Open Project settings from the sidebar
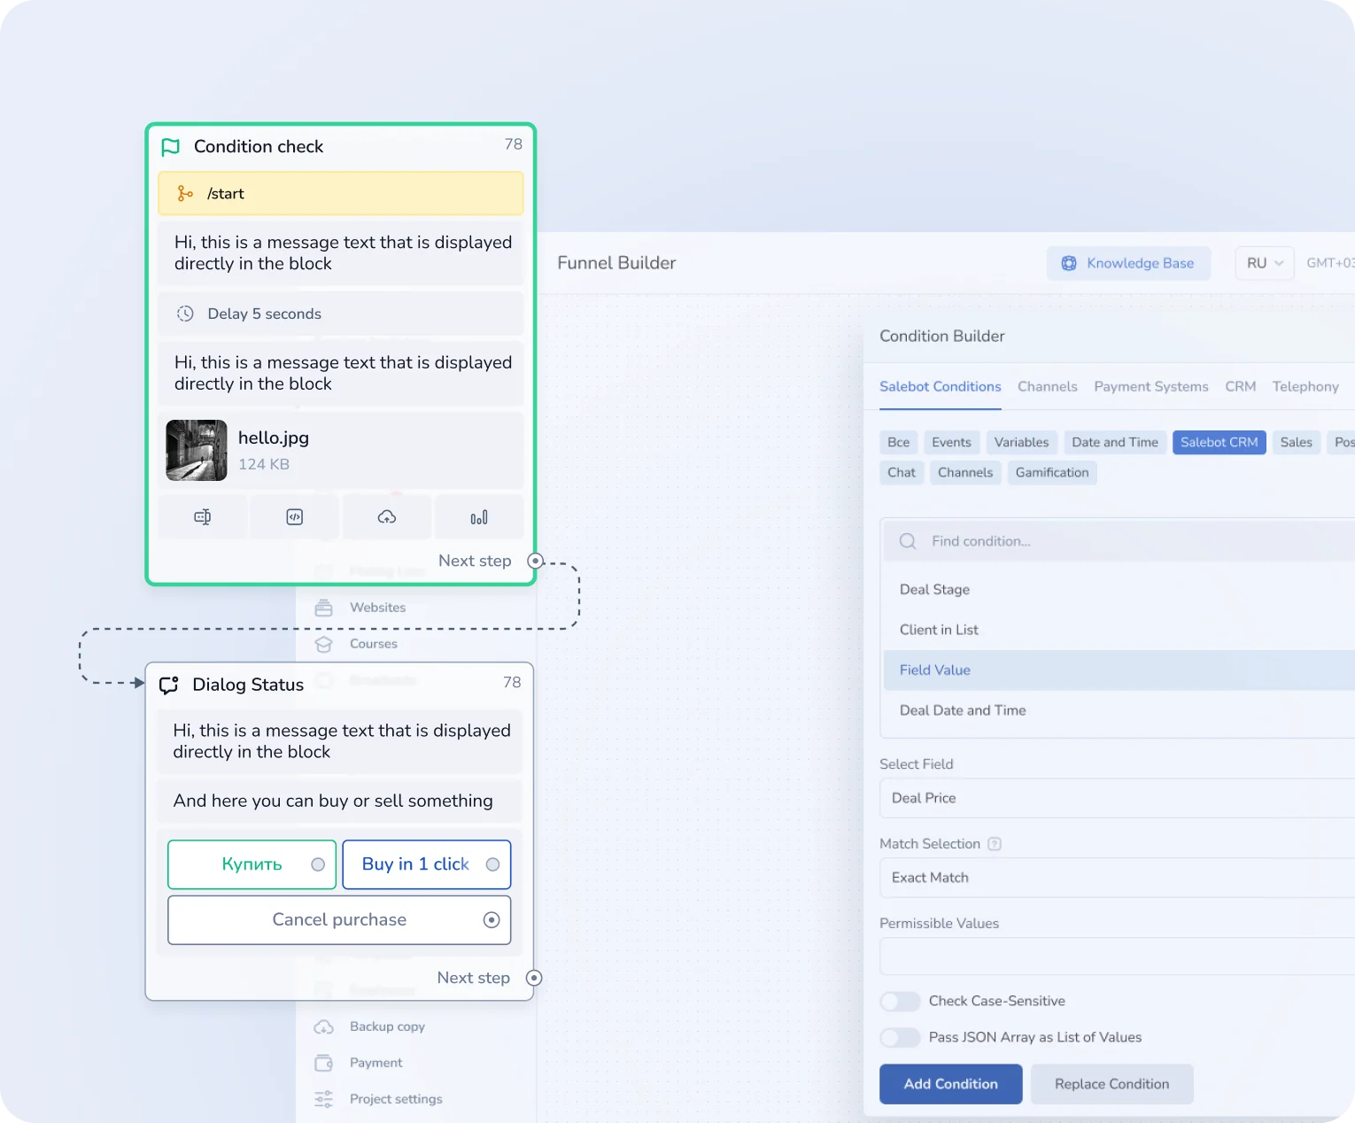The image size is (1355, 1123). [x=396, y=1099]
